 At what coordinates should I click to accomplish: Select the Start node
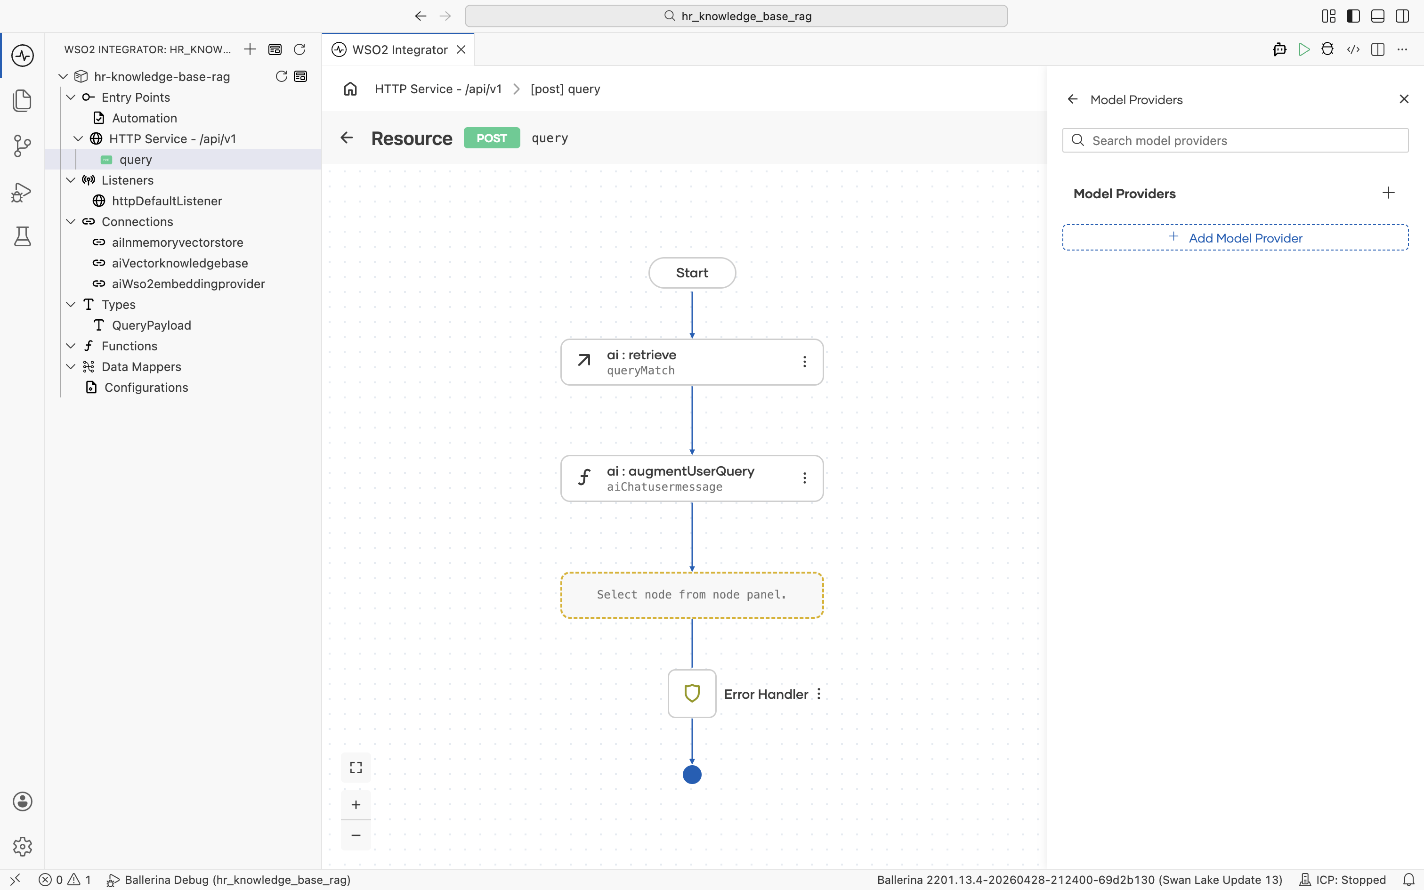tap(692, 273)
